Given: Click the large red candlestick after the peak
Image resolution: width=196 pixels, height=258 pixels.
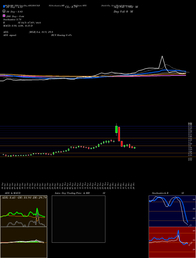Looking at the screenshot, I should tap(119, 134).
